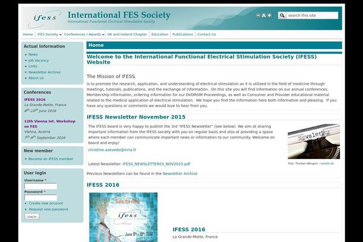This screenshot has width=363, height=242.
Task: Open the inline Newsletter Archive link
Action: coord(180,174)
